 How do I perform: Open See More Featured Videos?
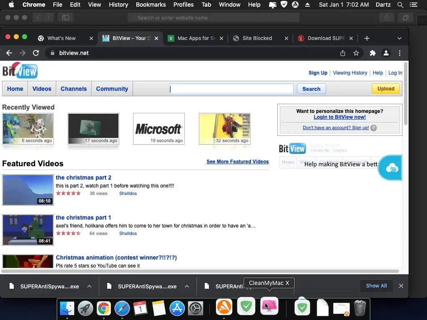pos(237,162)
